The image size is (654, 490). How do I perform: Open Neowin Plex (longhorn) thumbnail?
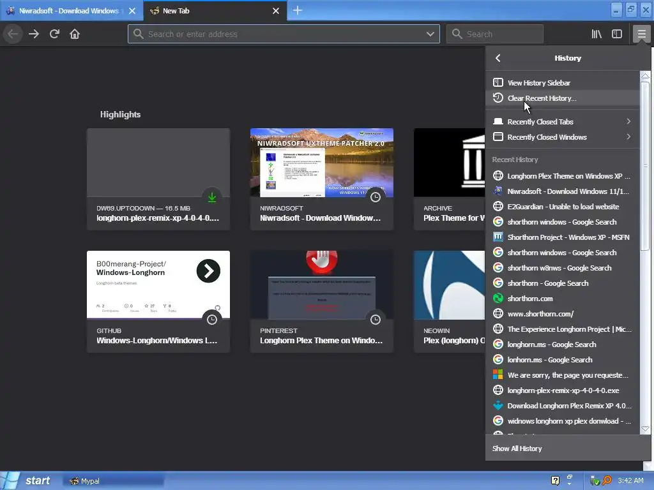point(449,285)
